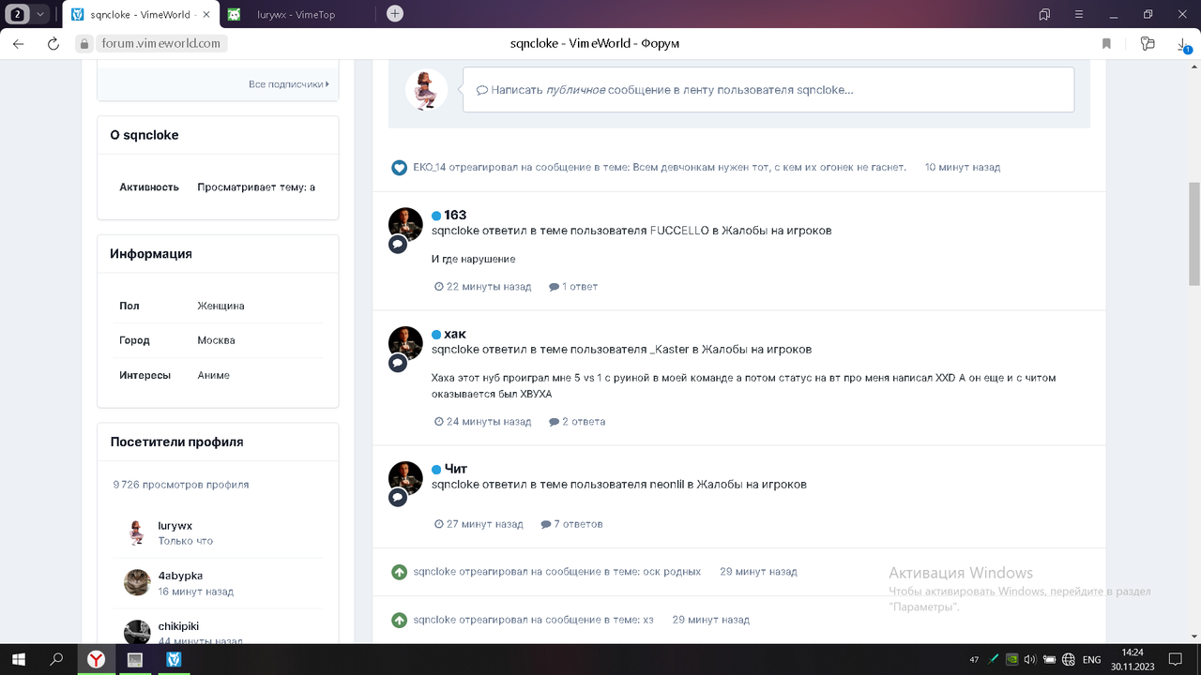Screen dimensions: 1201x675
Task: Open the '163' topic title
Action: [x=455, y=216]
